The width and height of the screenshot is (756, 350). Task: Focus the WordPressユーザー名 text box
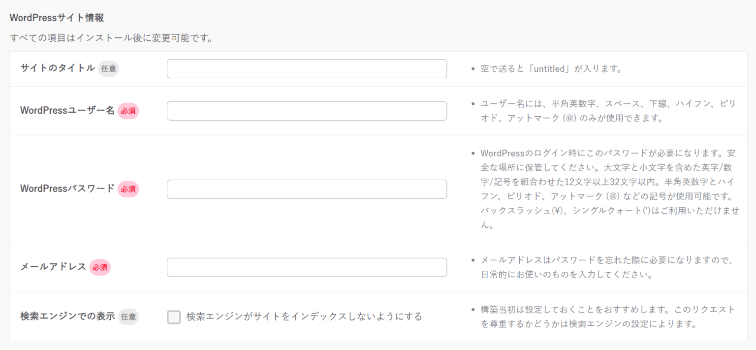click(x=307, y=111)
